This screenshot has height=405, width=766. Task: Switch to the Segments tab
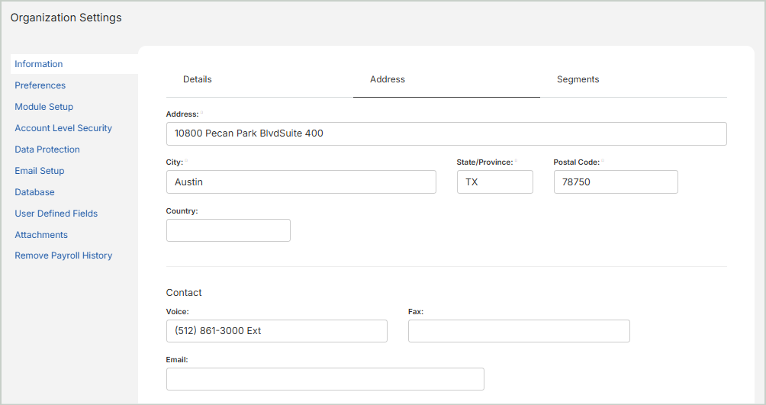point(578,79)
